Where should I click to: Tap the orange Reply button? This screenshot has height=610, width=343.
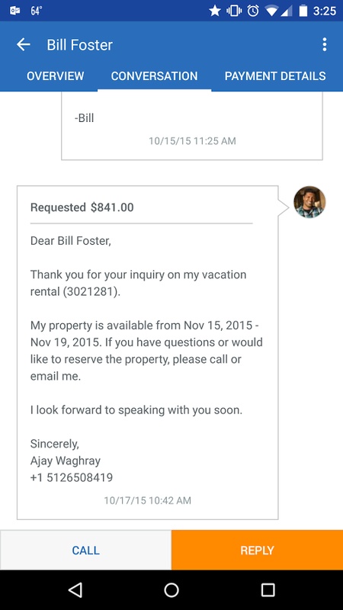(257, 550)
